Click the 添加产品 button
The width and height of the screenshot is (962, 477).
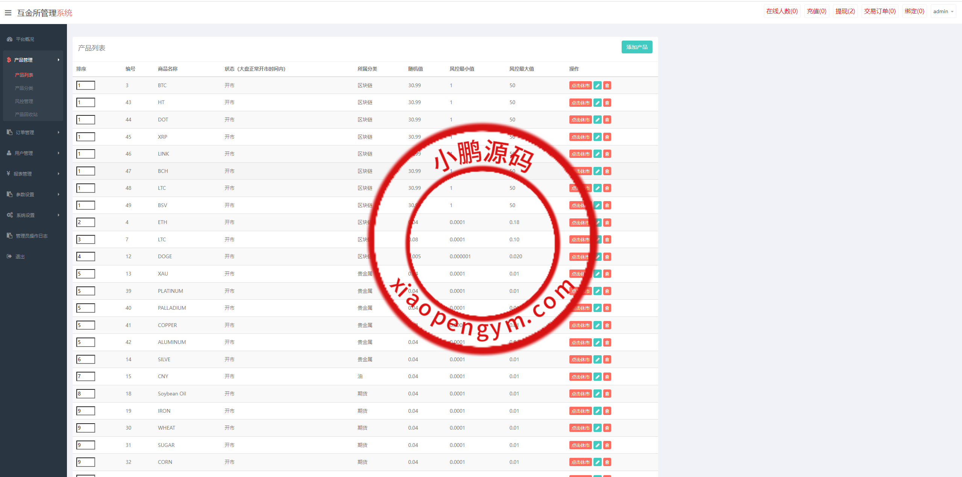pyautogui.click(x=637, y=47)
